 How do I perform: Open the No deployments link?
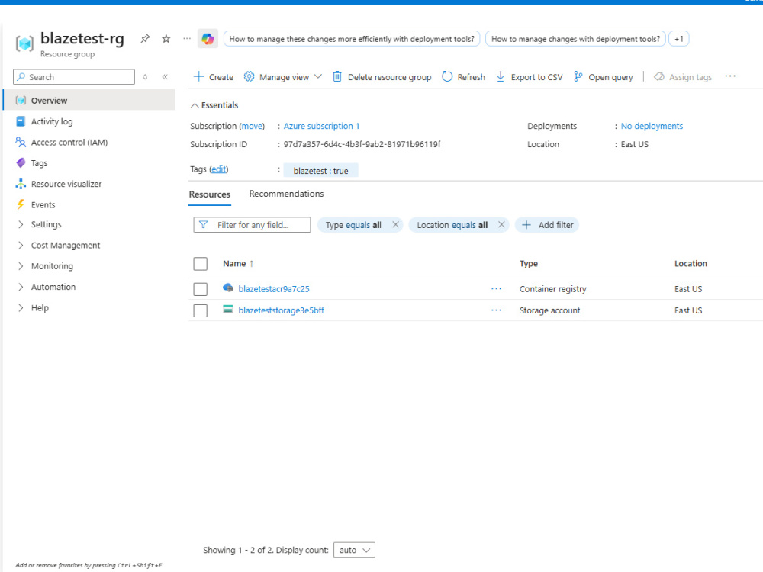point(652,126)
